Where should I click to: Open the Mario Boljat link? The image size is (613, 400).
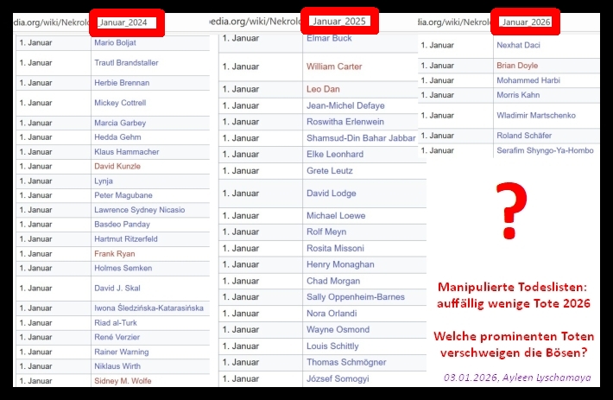[x=114, y=42]
